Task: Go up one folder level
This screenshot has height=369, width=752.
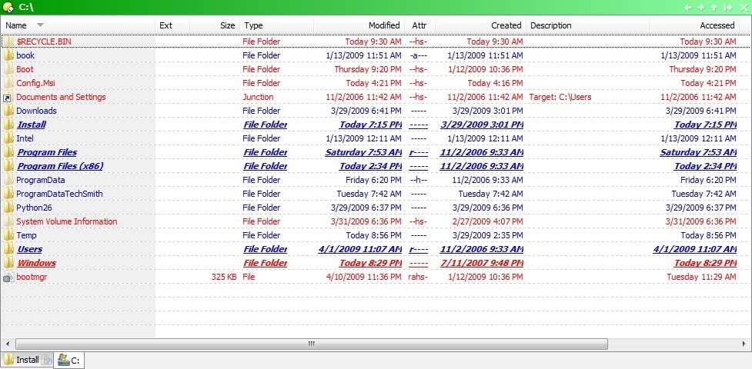Action: (x=714, y=7)
